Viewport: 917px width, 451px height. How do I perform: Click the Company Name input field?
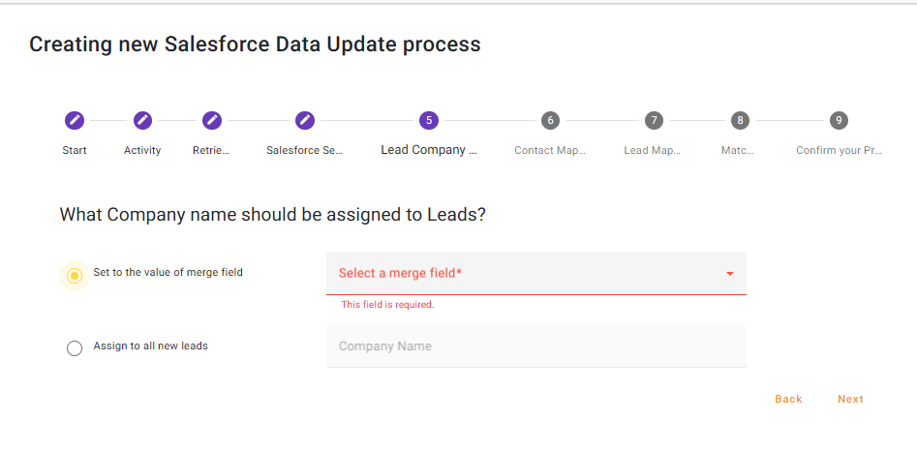point(535,346)
